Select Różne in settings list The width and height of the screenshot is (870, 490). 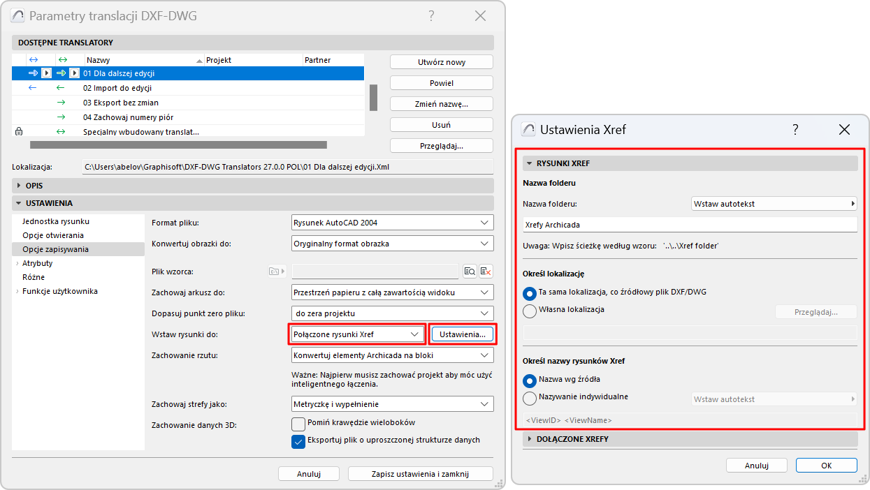click(x=34, y=277)
